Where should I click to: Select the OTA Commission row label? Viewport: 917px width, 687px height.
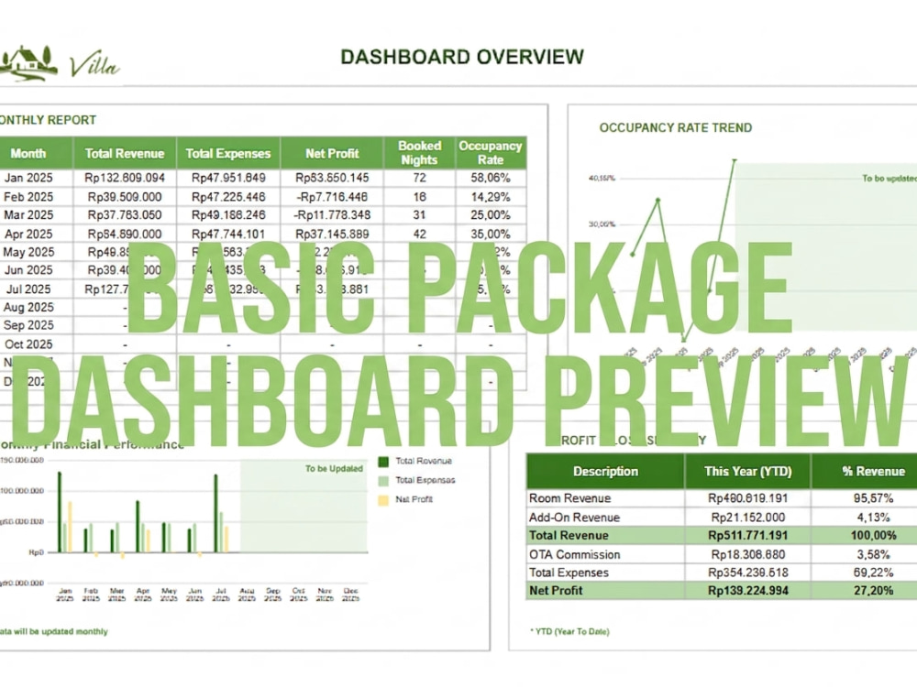(574, 554)
